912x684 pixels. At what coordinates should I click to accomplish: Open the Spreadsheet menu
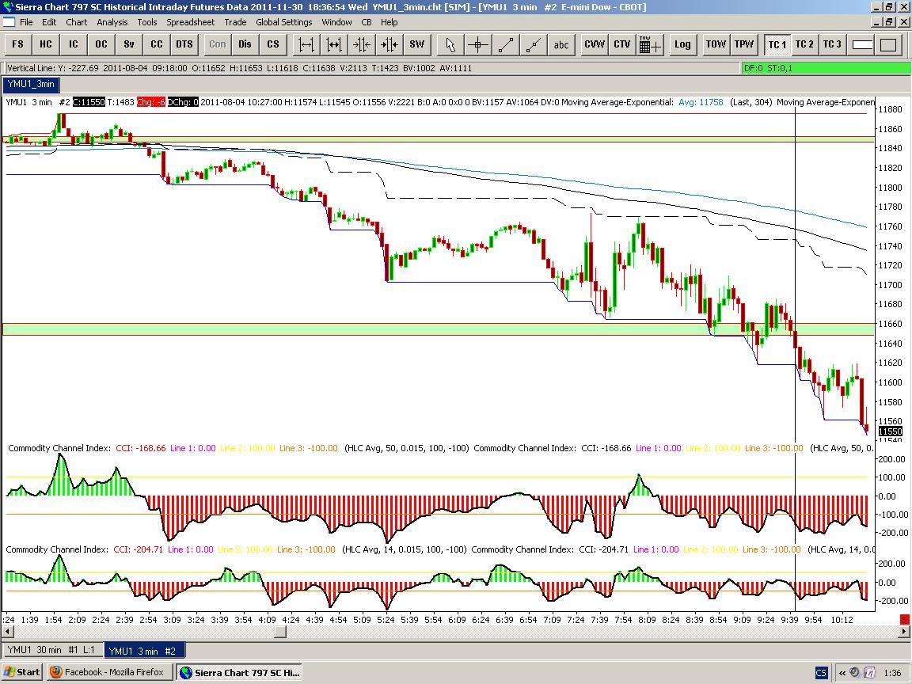point(190,22)
